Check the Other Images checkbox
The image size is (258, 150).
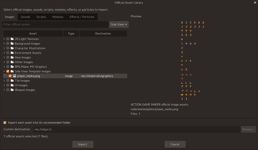(8, 62)
